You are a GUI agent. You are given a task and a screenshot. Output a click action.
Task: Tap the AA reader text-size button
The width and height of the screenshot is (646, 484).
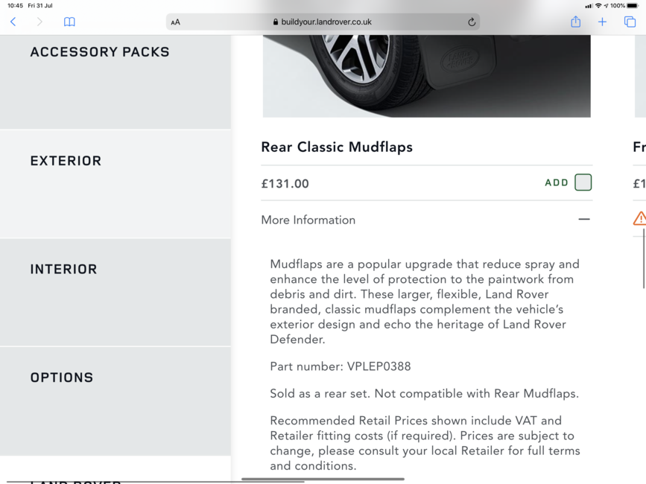[x=176, y=22]
